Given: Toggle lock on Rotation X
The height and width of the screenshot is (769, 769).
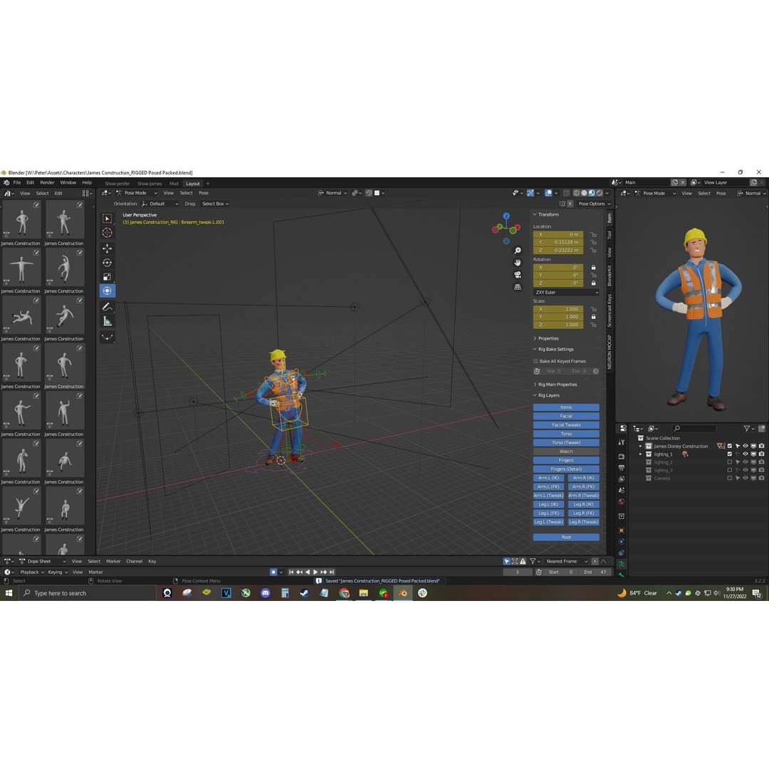Looking at the screenshot, I should (593, 267).
